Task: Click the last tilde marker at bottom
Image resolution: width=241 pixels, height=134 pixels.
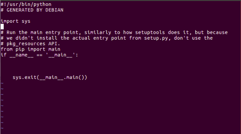Action: [x=2, y=128]
